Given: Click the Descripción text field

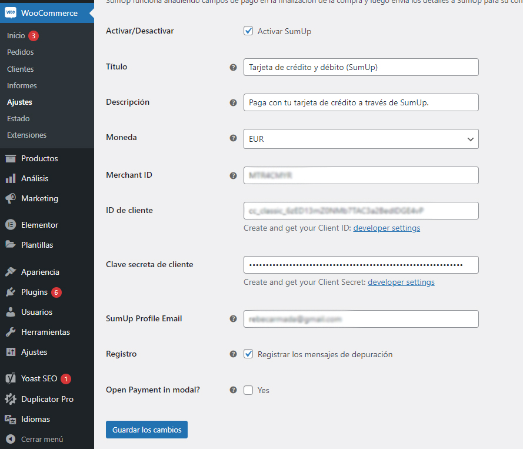Looking at the screenshot, I should point(361,102).
